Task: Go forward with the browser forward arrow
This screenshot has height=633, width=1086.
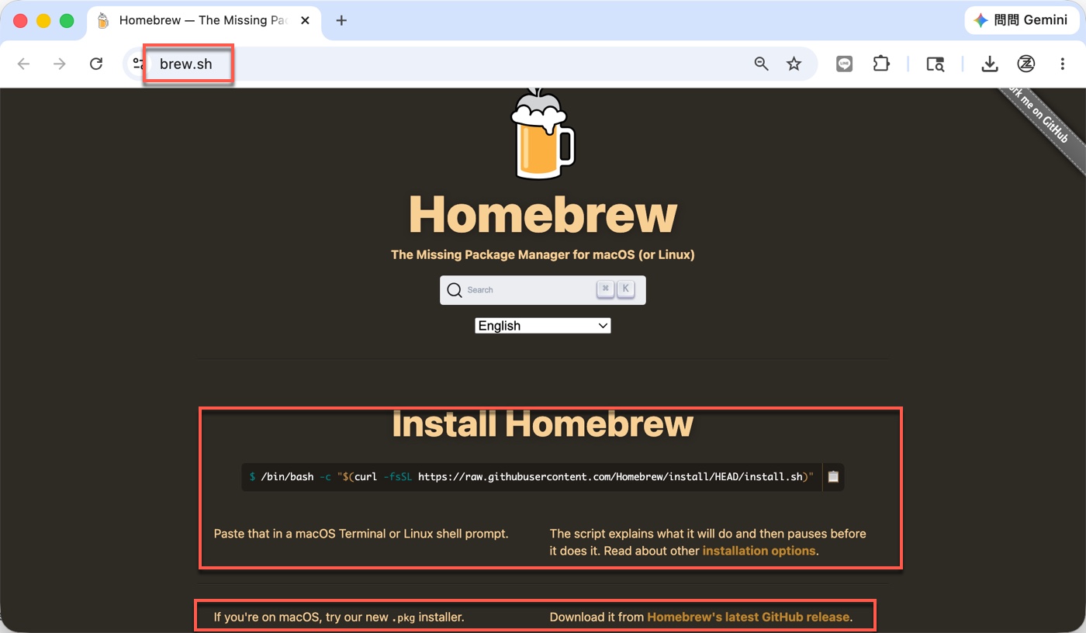Action: pos(60,64)
